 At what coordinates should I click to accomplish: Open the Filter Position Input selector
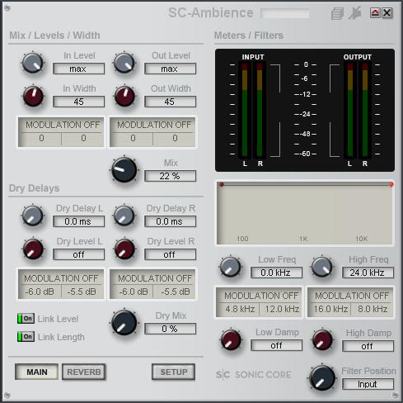(368, 384)
